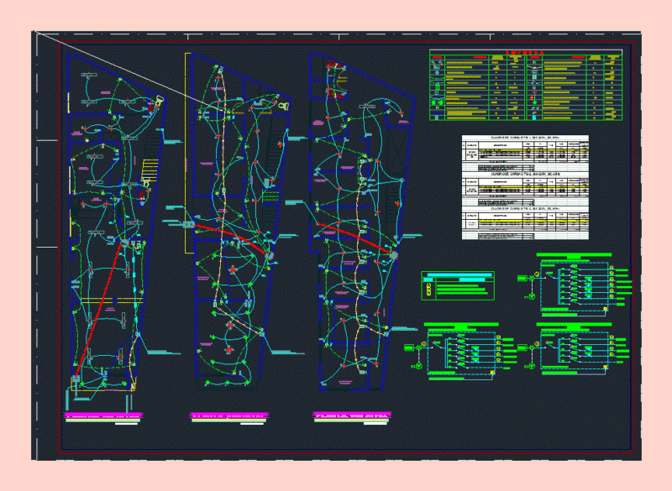Image resolution: width=672 pixels, height=491 pixels.
Task: Select the white diagonal leader line from the top-left corner
Action: coord(129,71)
